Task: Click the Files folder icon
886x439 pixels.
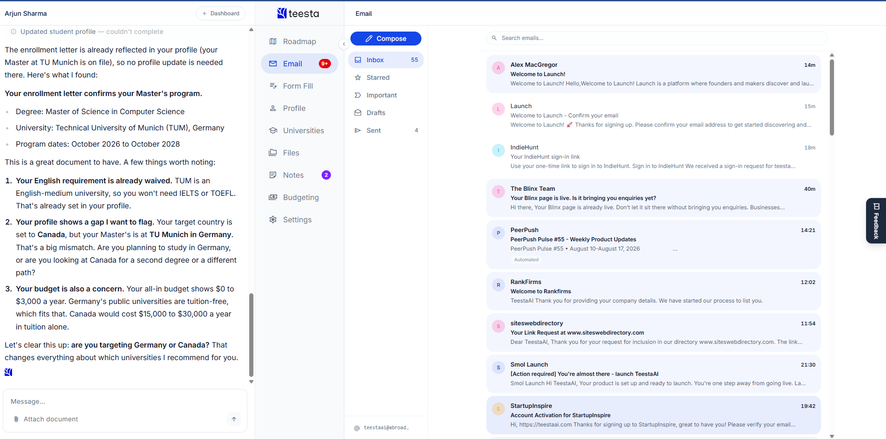Action: [273, 153]
